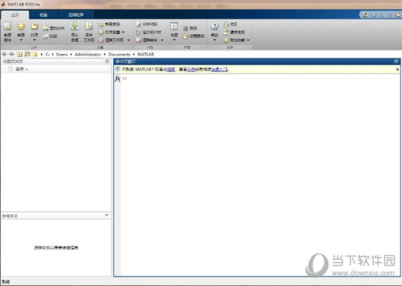Click the fx function browser icon
Viewport: 402px width, 286px height.
[x=117, y=78]
